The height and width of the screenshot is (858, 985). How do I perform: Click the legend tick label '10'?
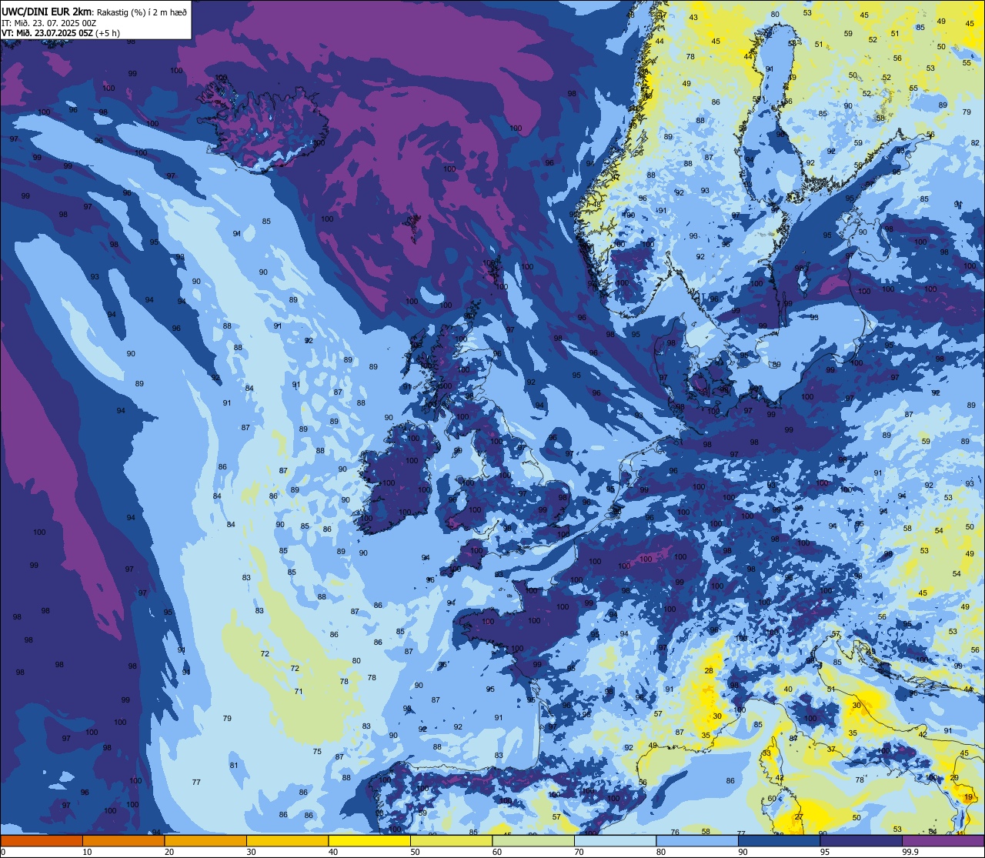point(87,852)
